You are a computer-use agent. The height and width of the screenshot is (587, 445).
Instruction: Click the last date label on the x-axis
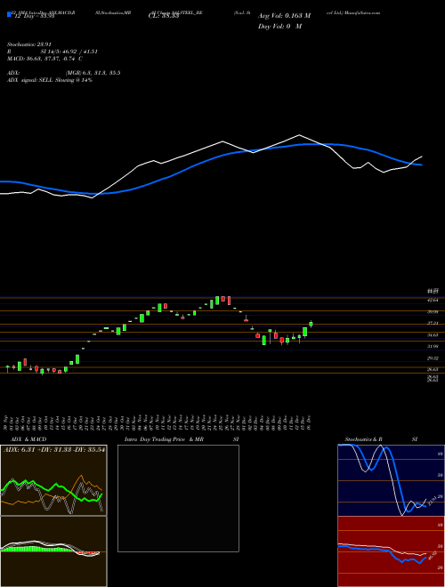[x=311, y=422]
